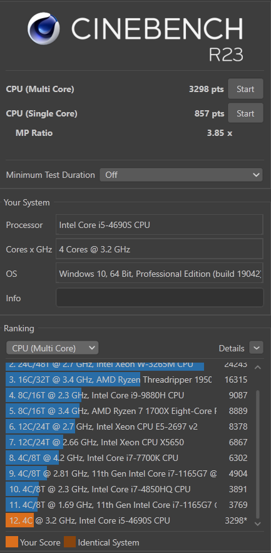The image size is (271, 553).
Task: Click the orange Your Score legend swatch
Action: pyautogui.click(x=12, y=542)
